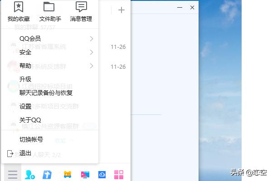The width and height of the screenshot is (272, 181).
Task: Open My Favorites (我的收藏)
Action: click(x=19, y=11)
